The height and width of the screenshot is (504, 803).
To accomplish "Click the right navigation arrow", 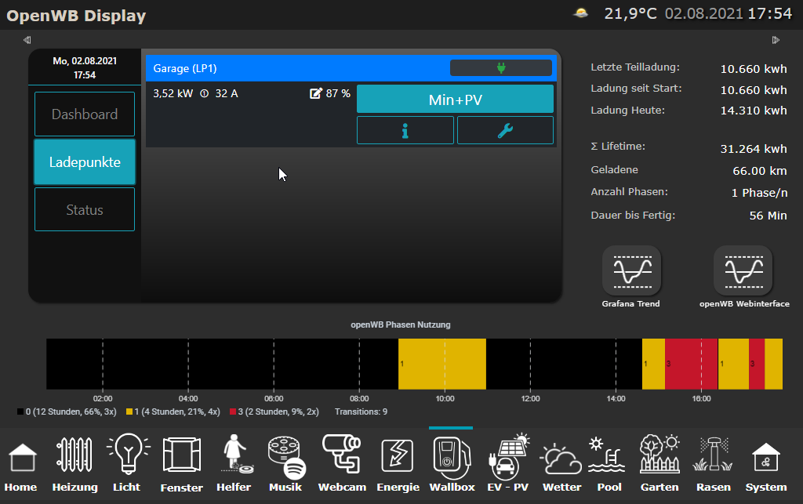I will pos(776,40).
